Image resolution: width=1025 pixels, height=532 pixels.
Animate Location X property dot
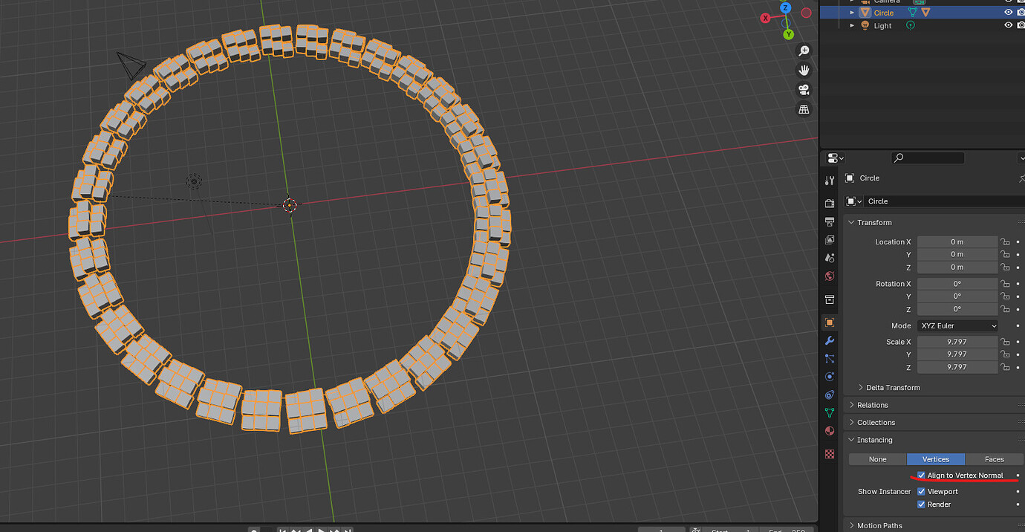pyautogui.click(x=1018, y=242)
